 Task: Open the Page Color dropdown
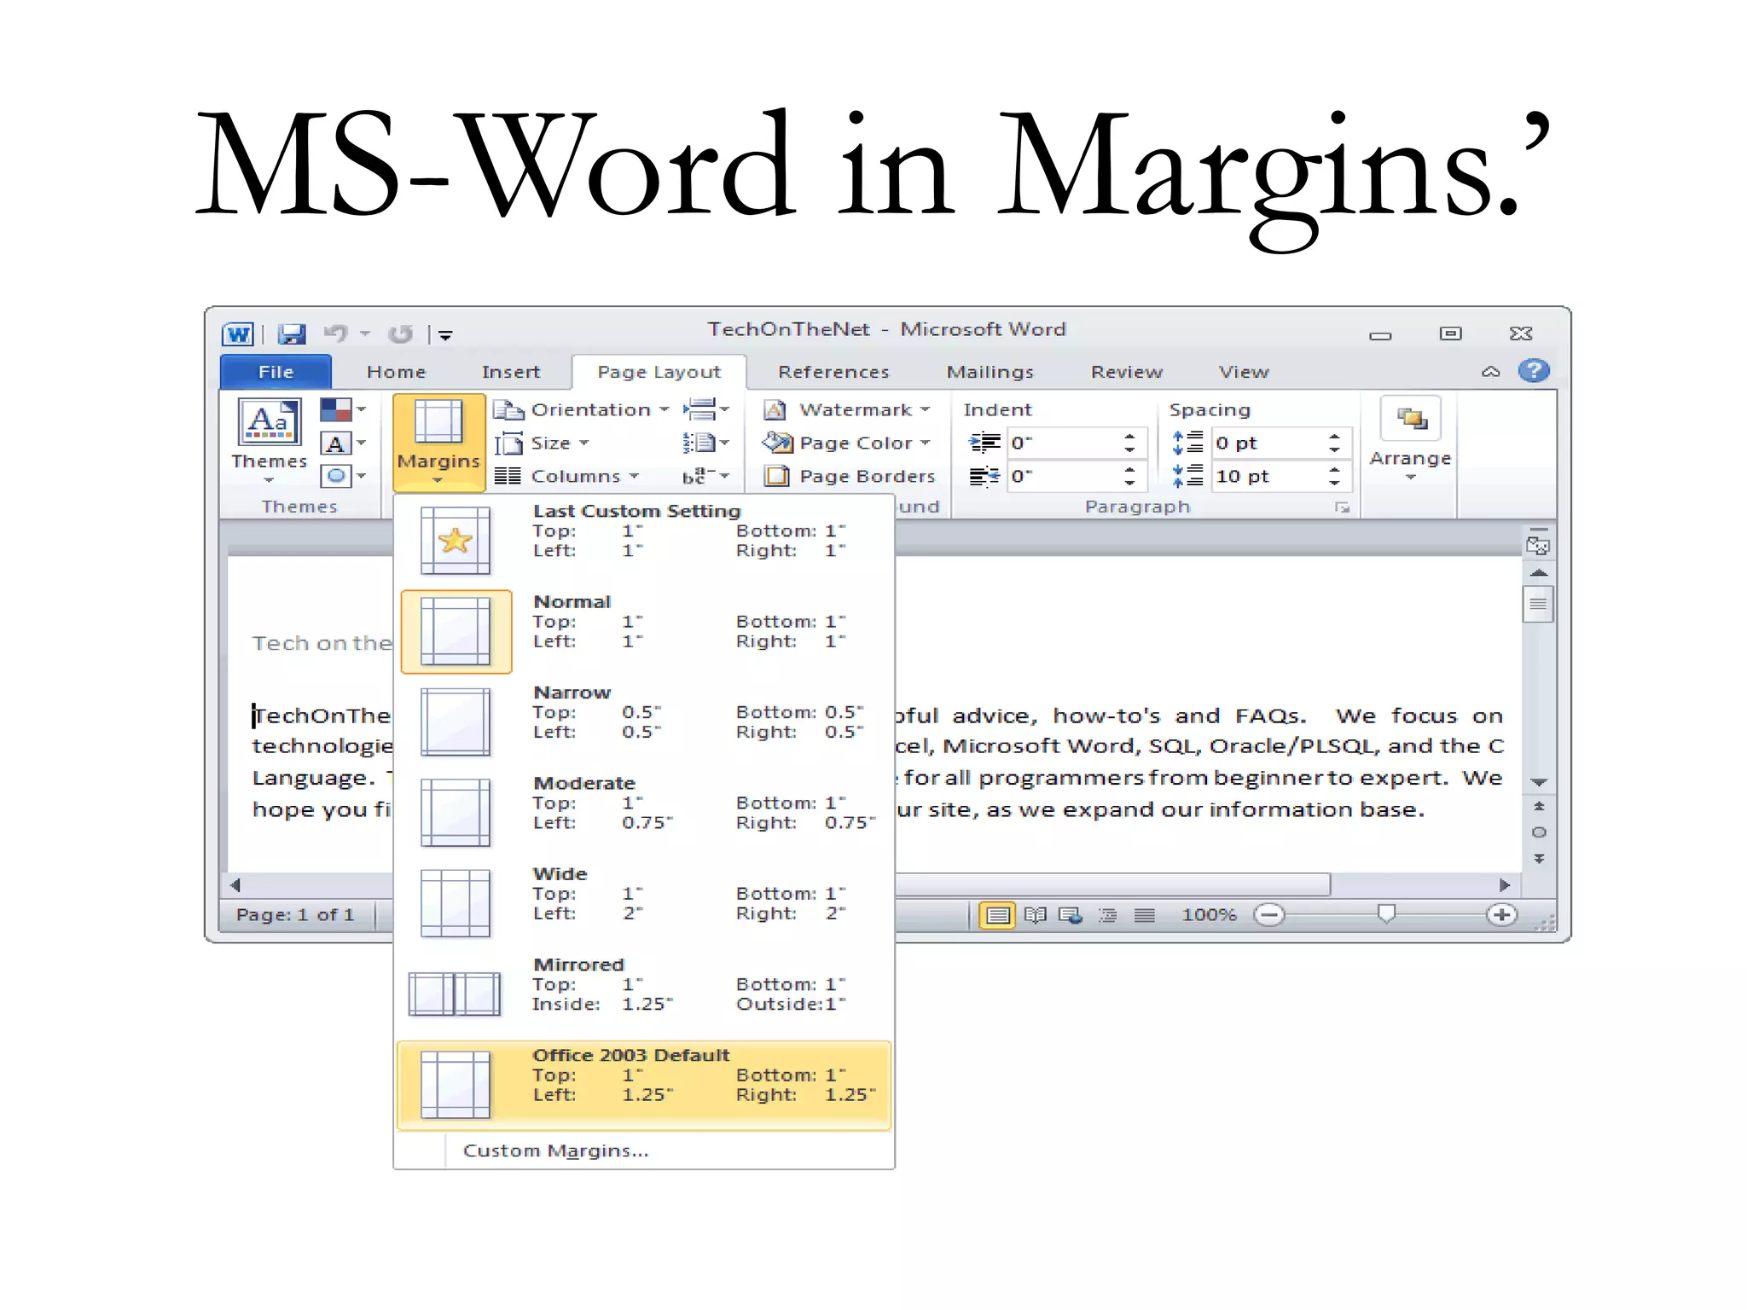point(845,443)
